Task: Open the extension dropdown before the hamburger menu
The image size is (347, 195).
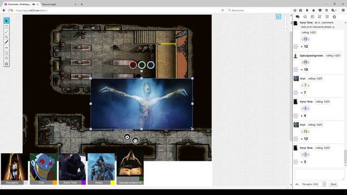Action: (x=334, y=10)
